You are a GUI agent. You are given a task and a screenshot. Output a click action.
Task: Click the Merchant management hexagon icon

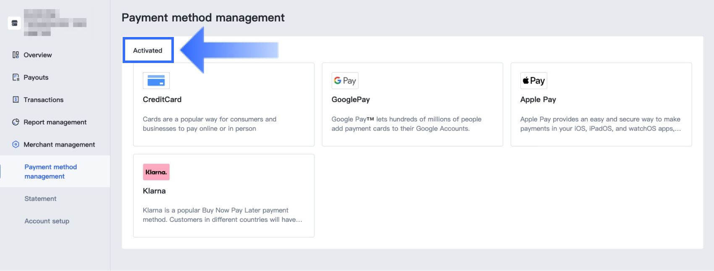(x=16, y=145)
